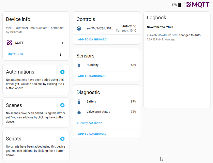The width and height of the screenshot is (213, 163).
Task: Add Sensors entities to dashboard
Action: [92, 76]
